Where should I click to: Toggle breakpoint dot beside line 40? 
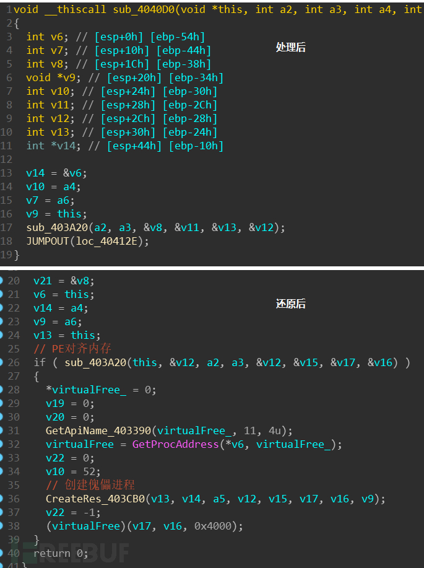pyautogui.click(x=2, y=553)
